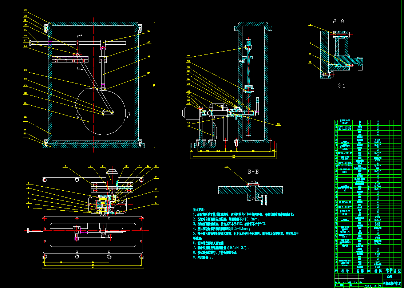404x288 pixels.
Task: Select the "B-B" section view title
Action: pyautogui.click(x=253, y=172)
